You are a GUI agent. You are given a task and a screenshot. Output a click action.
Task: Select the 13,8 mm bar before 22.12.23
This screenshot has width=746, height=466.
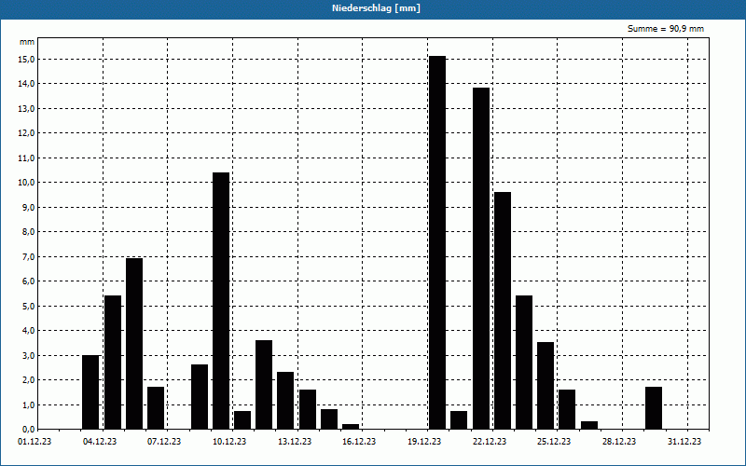point(481,259)
